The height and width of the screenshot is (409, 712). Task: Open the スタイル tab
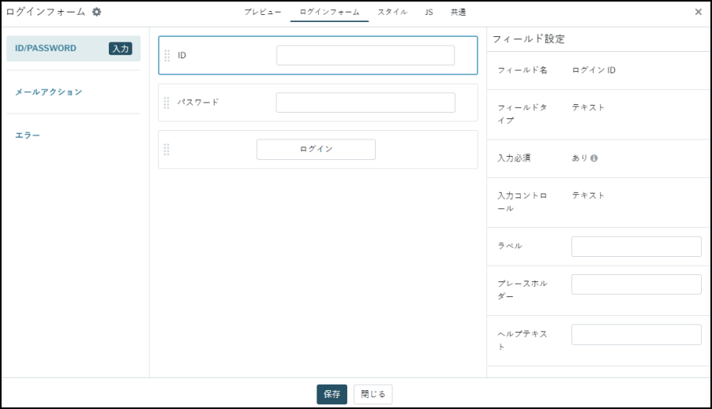[x=392, y=13]
